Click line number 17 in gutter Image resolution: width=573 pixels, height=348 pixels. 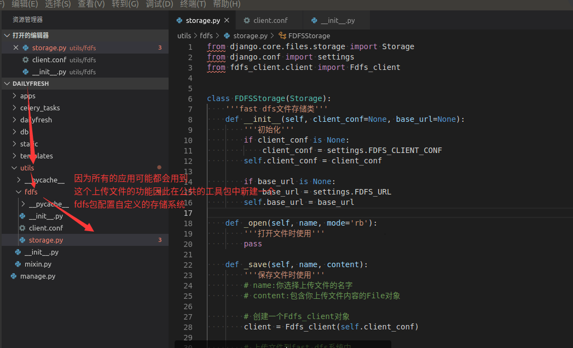tap(188, 213)
